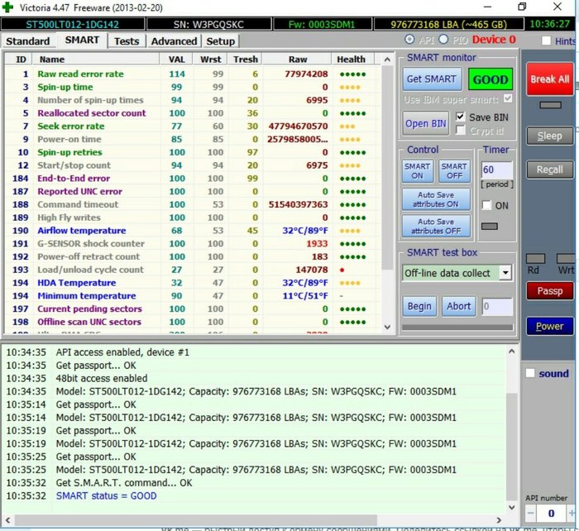The image size is (579, 531).
Task: Toggle the Save BIN checkbox
Action: pyautogui.click(x=461, y=117)
